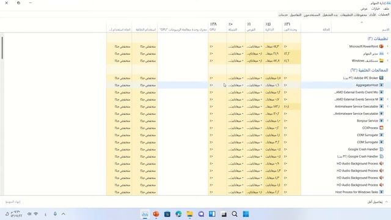Screen dimensions: 391x220
Task: Click the Adobe IPC Broker process icon
Action: click(x=381, y=78)
